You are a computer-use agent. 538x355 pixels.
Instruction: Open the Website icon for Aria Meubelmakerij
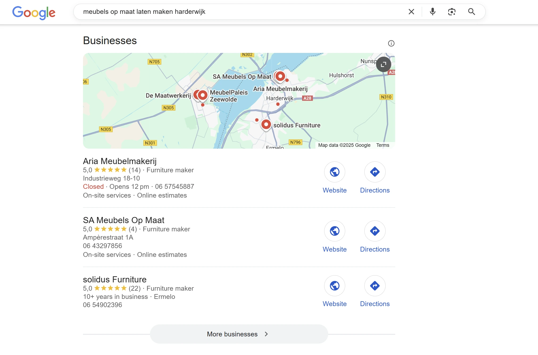click(335, 172)
